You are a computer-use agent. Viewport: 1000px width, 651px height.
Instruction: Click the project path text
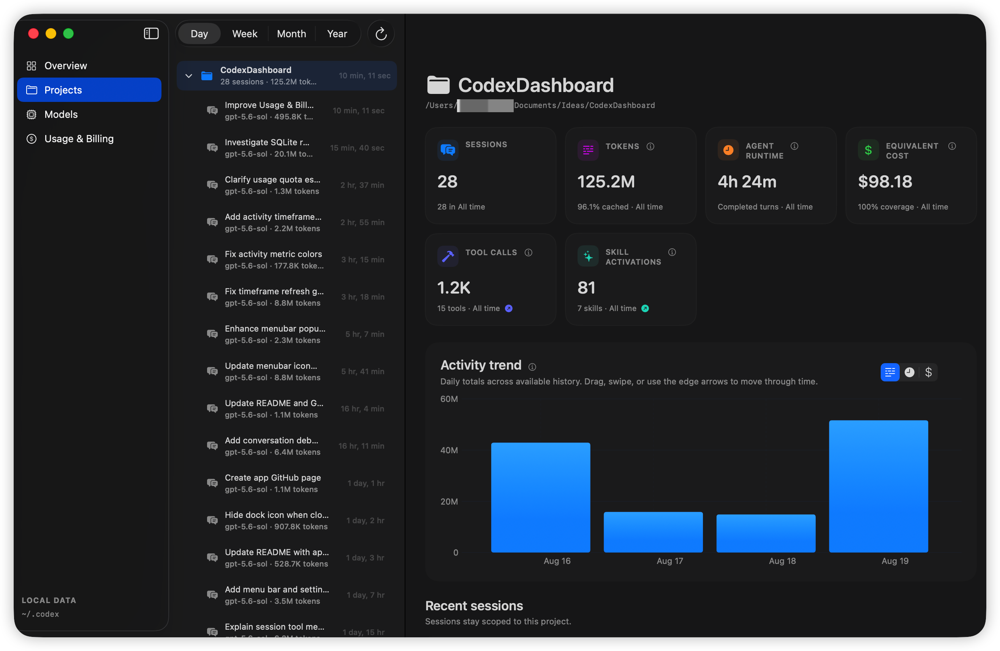click(540, 105)
